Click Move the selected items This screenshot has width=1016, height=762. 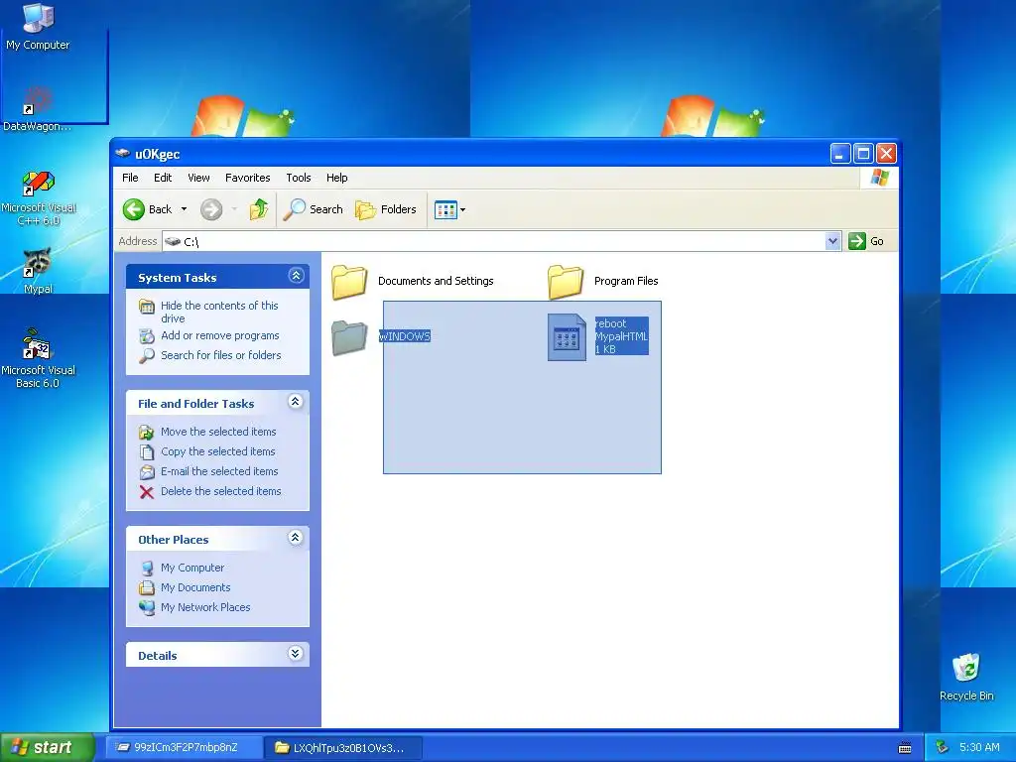click(218, 432)
